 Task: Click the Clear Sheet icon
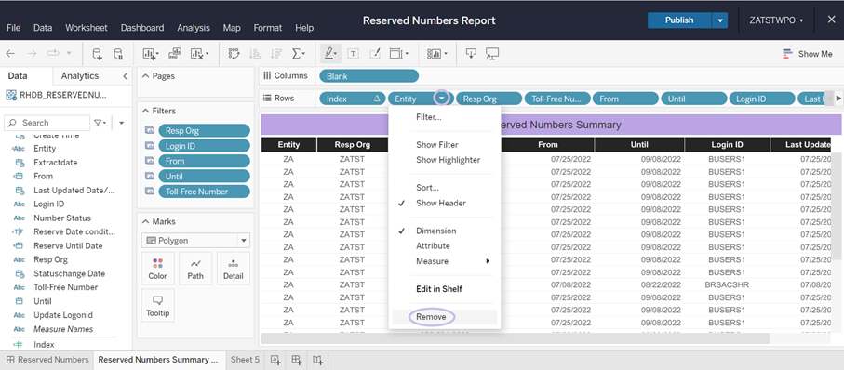tap(199, 54)
